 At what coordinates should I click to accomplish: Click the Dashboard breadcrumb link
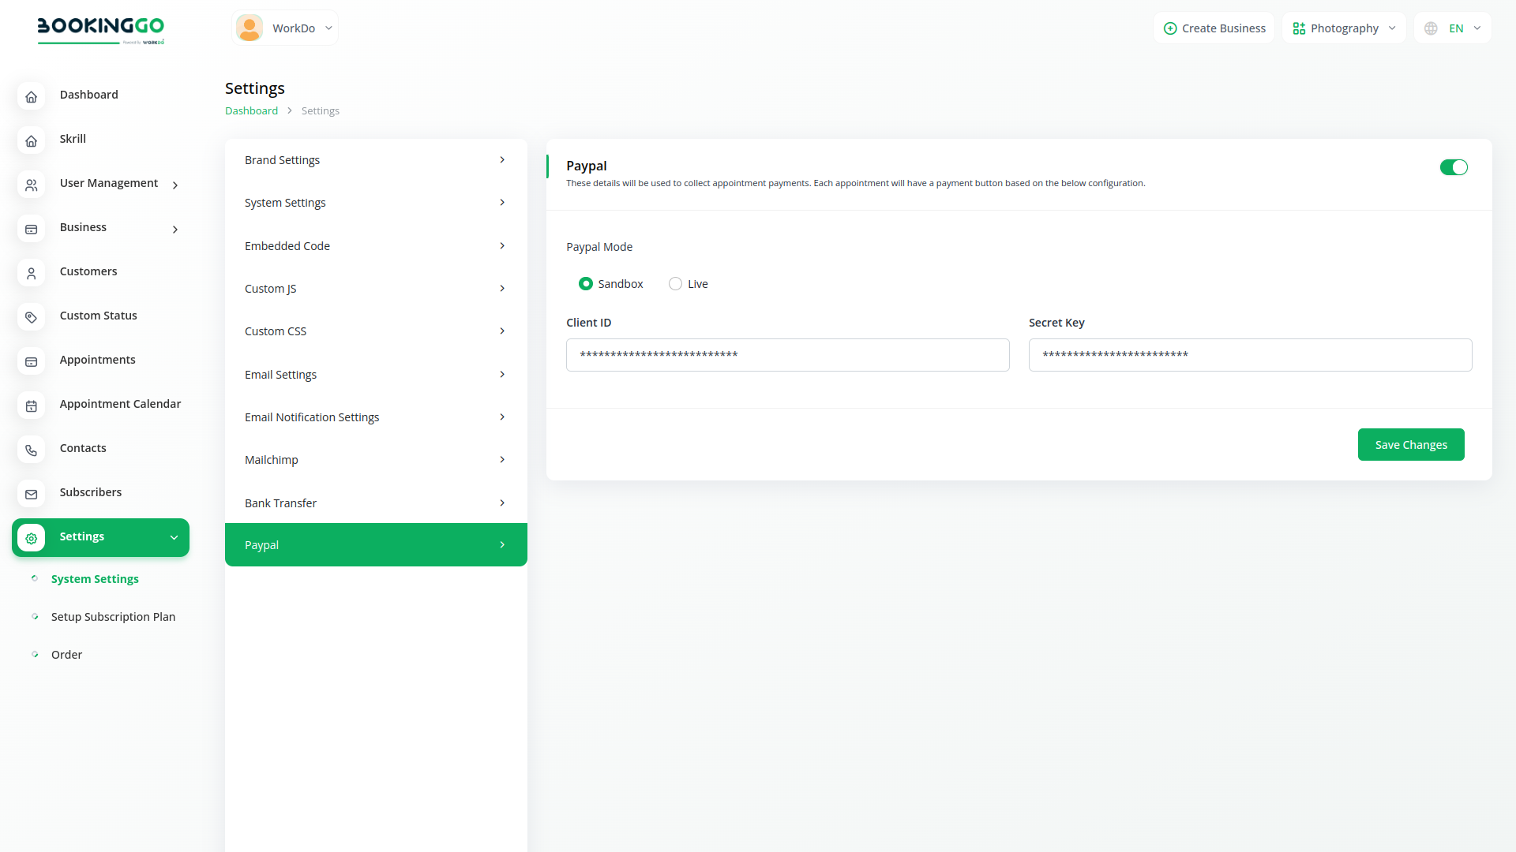(251, 111)
